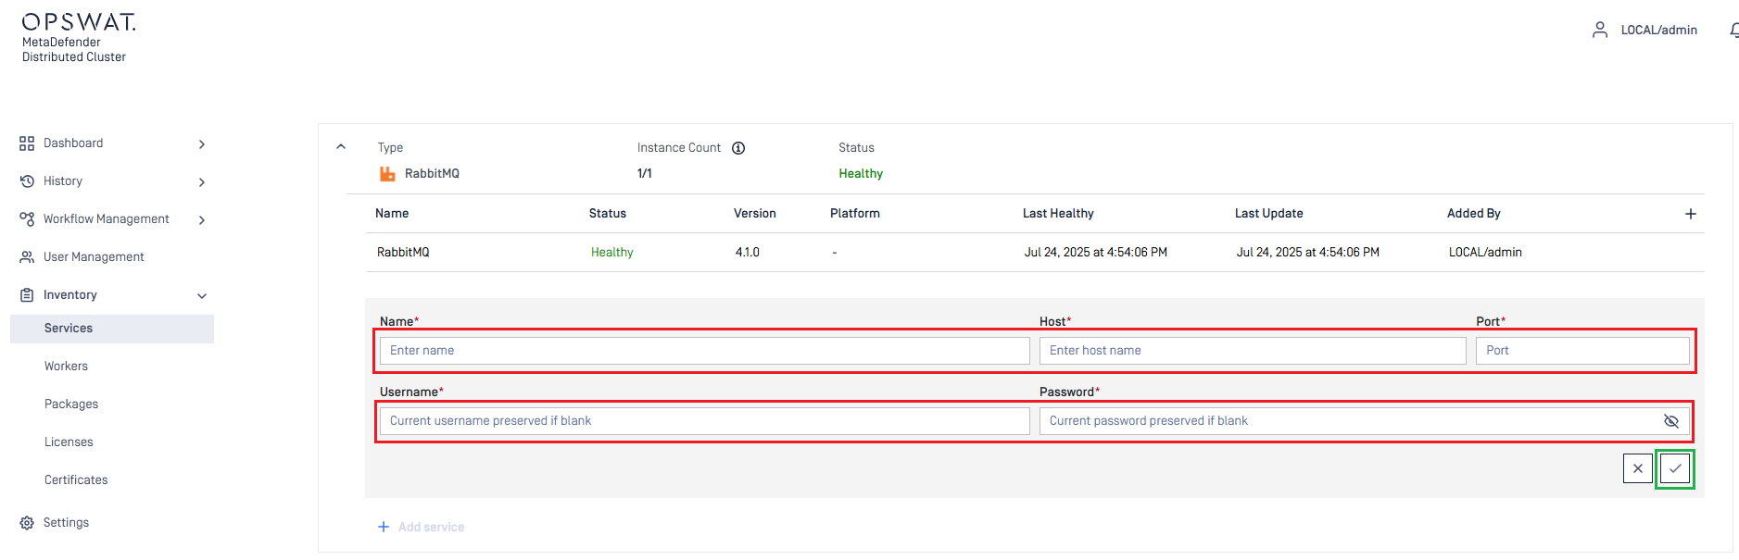Screen dimensions: 1739x560
Task: Confirm the form with the checkmark button
Action: [x=1674, y=468]
